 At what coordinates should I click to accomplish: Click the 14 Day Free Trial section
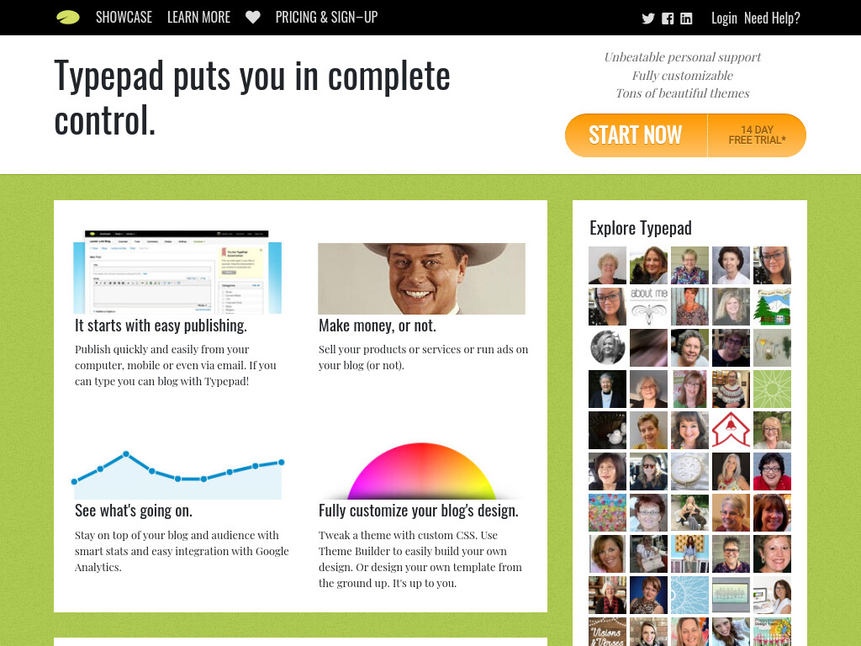coord(757,135)
